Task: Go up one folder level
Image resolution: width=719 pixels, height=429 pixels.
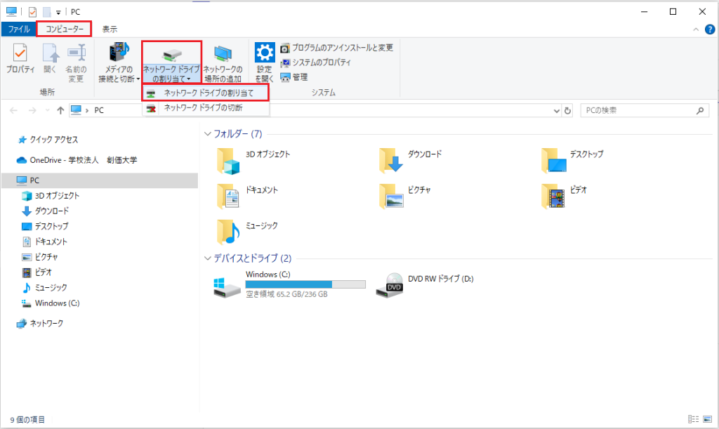Action: (x=60, y=110)
